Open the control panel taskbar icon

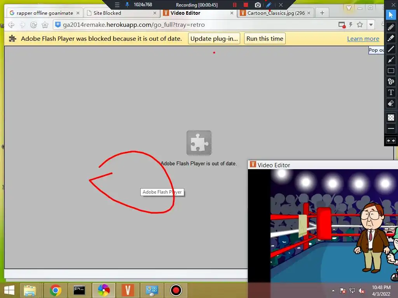pos(152,290)
